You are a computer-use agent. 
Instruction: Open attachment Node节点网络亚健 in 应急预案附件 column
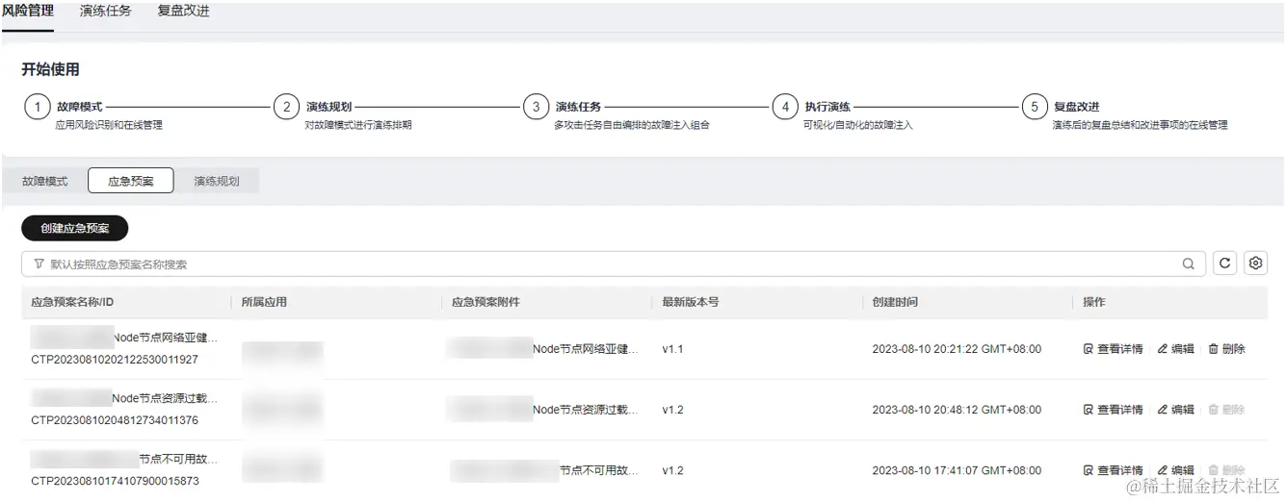(586, 349)
